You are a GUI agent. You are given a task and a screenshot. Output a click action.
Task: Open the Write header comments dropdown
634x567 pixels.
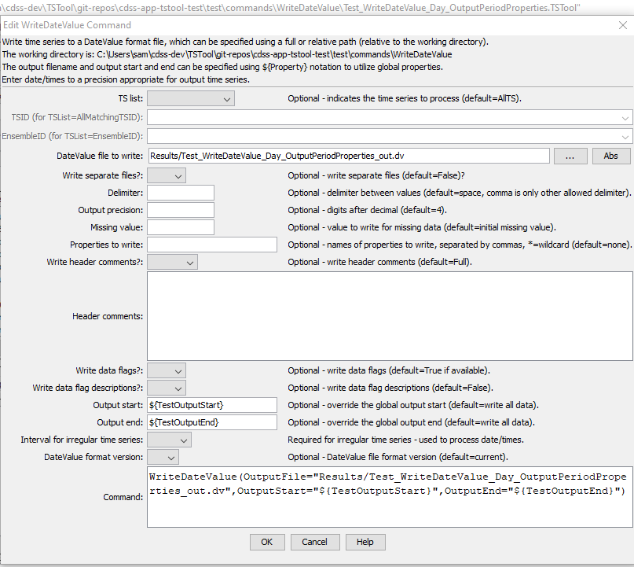pyautogui.click(x=172, y=262)
